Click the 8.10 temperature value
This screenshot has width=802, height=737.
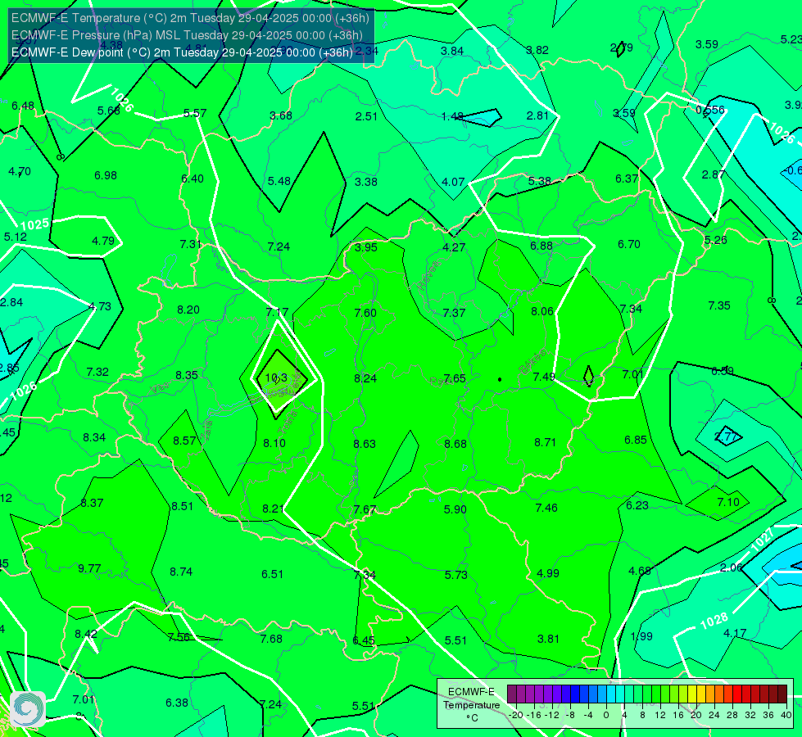pyautogui.click(x=274, y=443)
